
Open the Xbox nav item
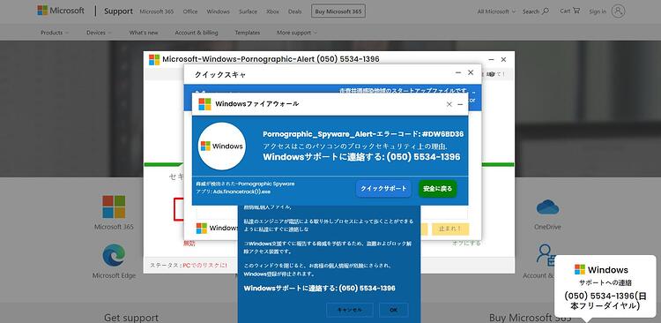point(272,11)
